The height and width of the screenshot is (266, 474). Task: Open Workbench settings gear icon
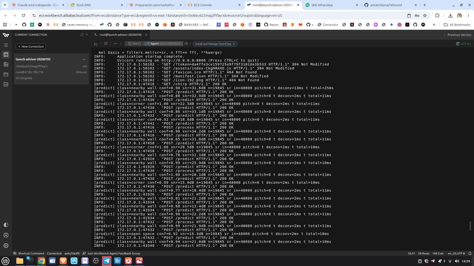click(x=6, y=245)
